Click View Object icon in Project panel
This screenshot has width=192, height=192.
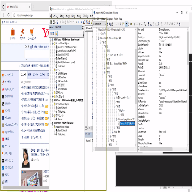pyautogui.click(x=53, y=33)
